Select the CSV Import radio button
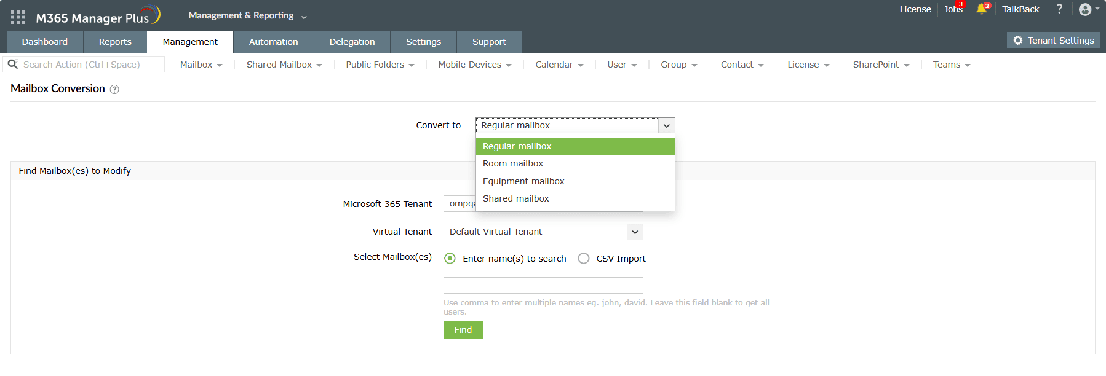 [x=584, y=259]
